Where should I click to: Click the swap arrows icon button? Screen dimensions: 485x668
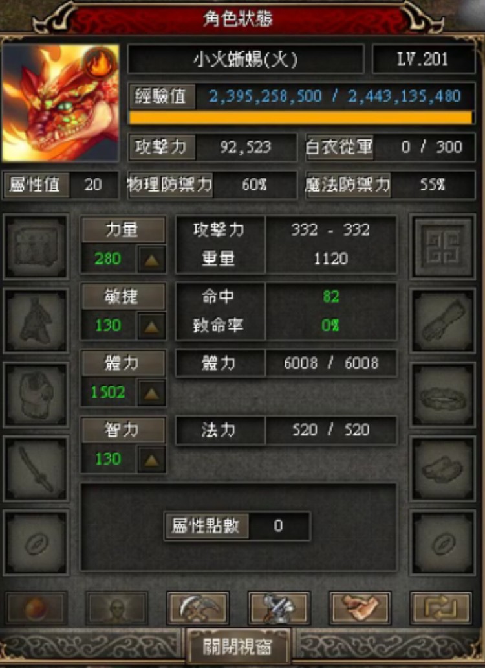coord(441,608)
